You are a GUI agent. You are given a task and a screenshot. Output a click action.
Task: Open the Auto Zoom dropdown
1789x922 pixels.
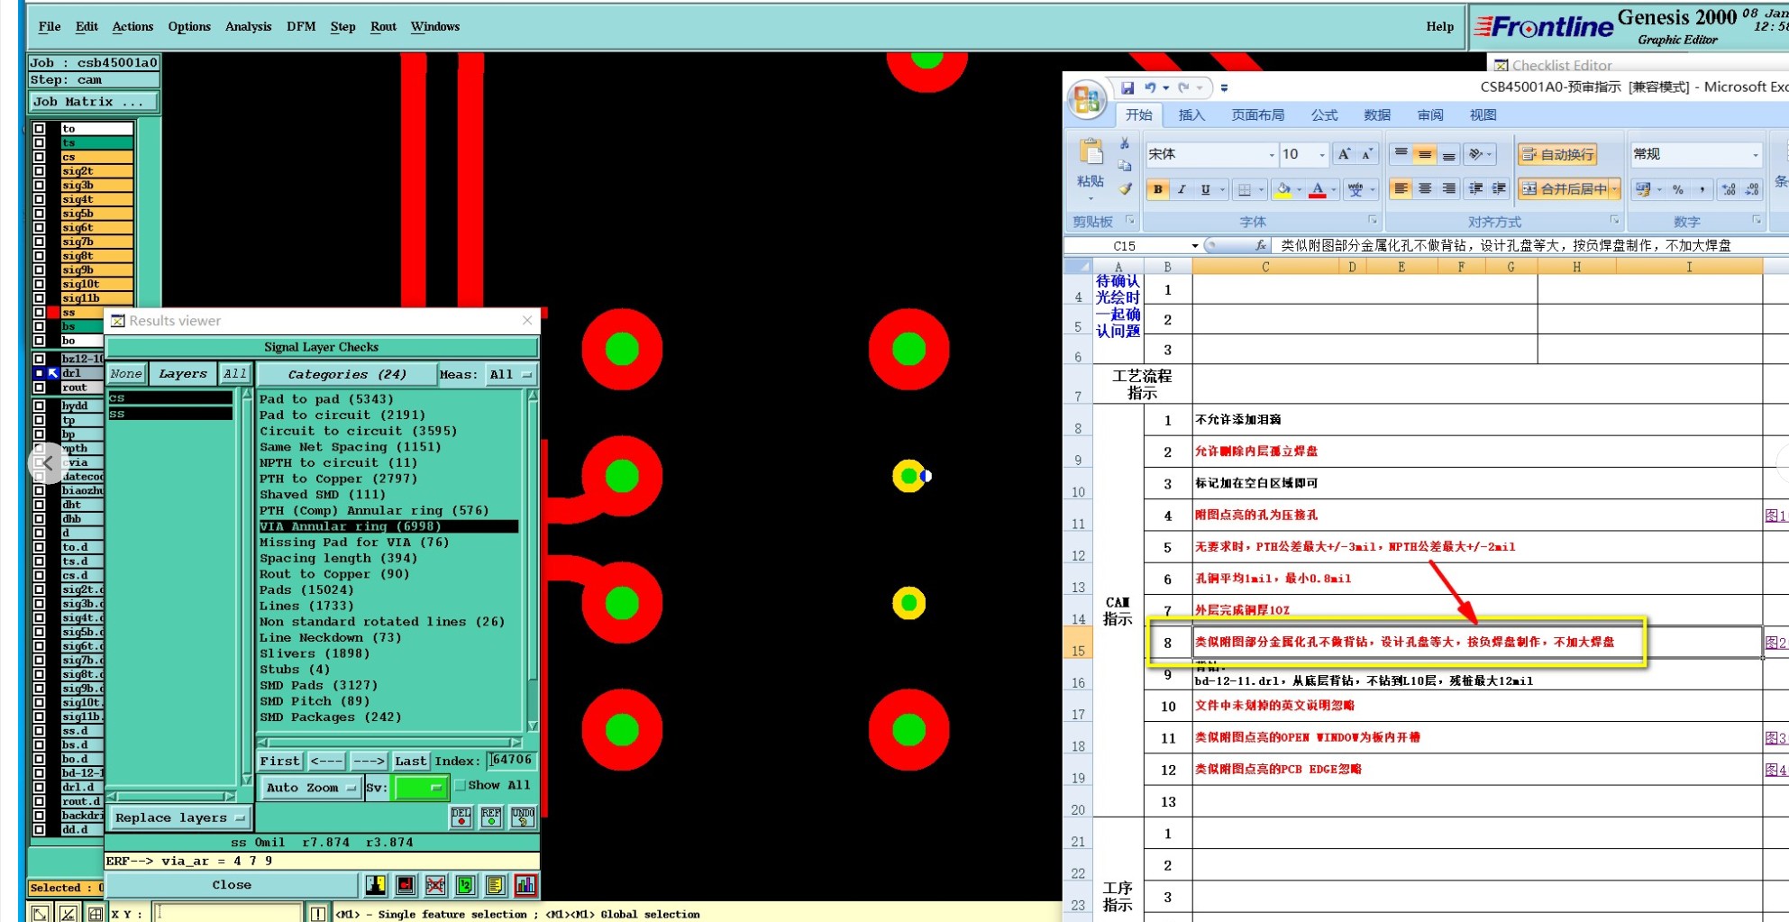(x=310, y=788)
